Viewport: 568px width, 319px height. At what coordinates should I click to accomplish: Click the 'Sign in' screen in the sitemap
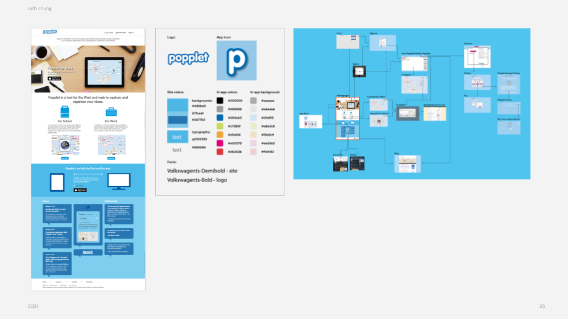pyautogui.click(x=359, y=71)
